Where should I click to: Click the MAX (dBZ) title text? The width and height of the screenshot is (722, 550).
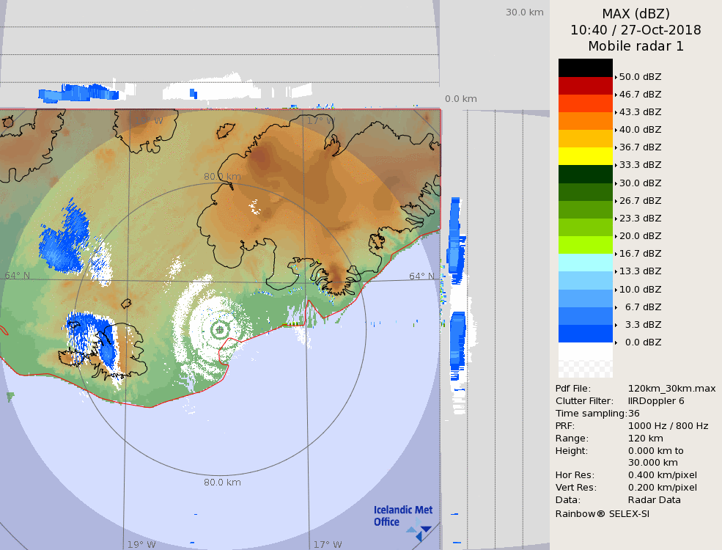636,13
